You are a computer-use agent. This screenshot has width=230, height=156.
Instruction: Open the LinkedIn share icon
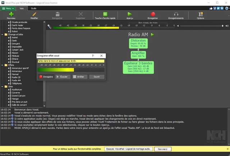tap(222, 8)
